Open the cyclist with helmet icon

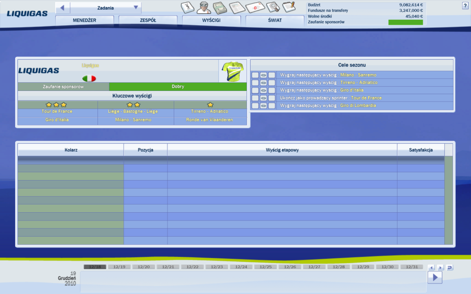click(x=204, y=7)
